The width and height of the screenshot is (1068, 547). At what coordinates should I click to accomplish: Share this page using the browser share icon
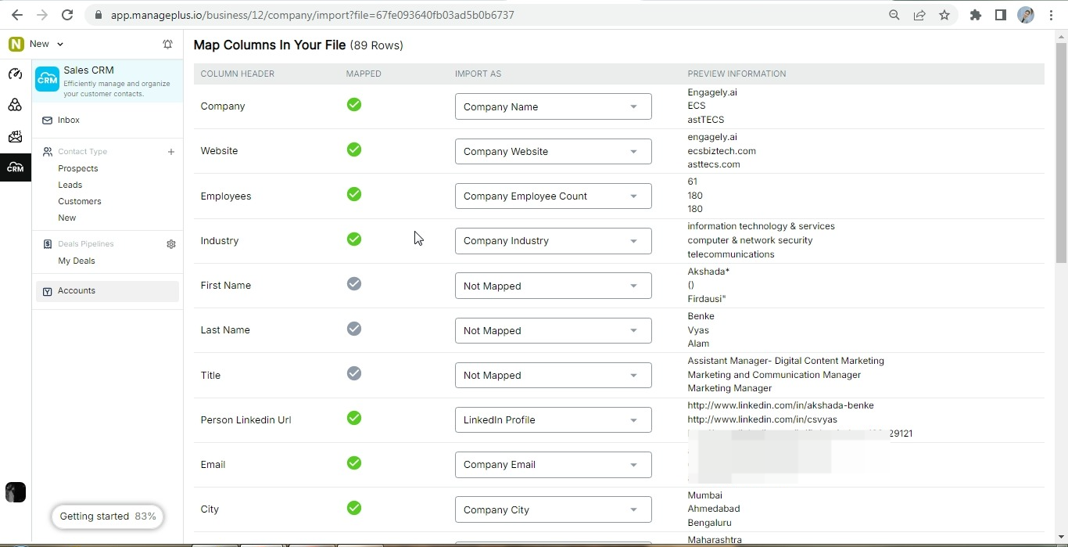point(919,15)
